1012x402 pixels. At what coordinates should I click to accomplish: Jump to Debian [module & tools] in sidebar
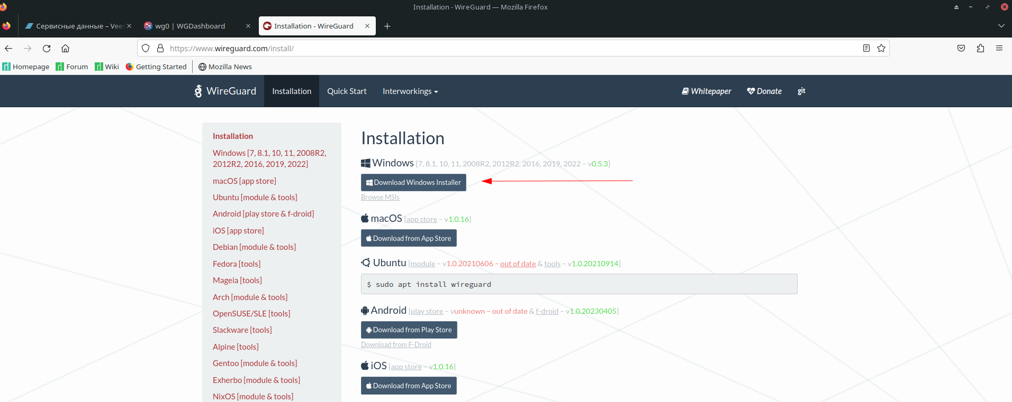[x=254, y=247]
